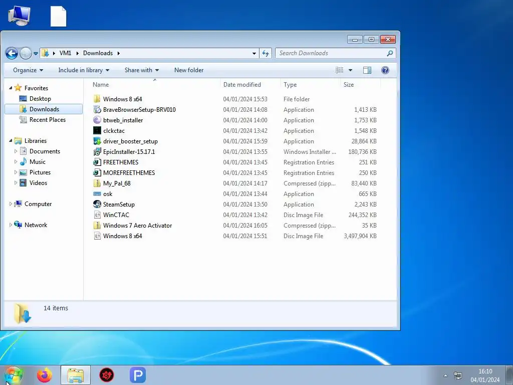Click the Help question mark icon
Screen dimensions: 513x385
[385, 70]
